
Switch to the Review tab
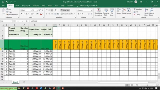click(50, 6)
